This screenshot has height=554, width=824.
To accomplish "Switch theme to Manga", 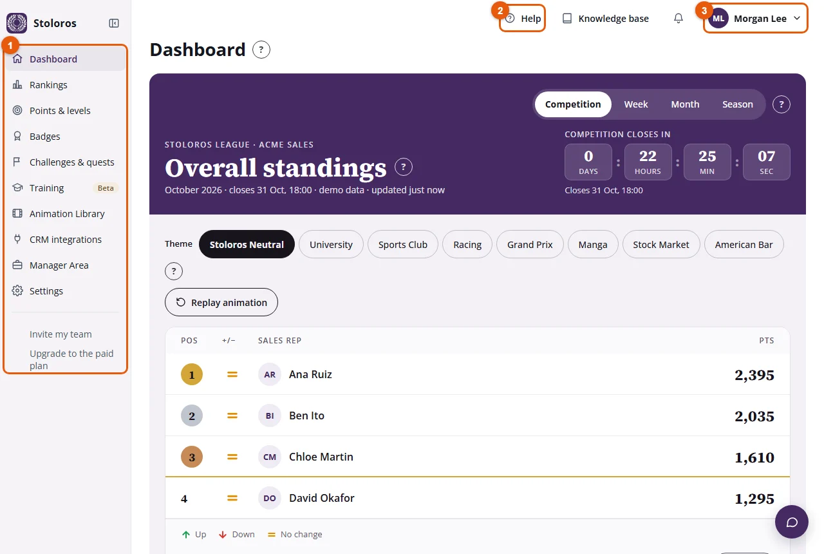I will 593,244.
